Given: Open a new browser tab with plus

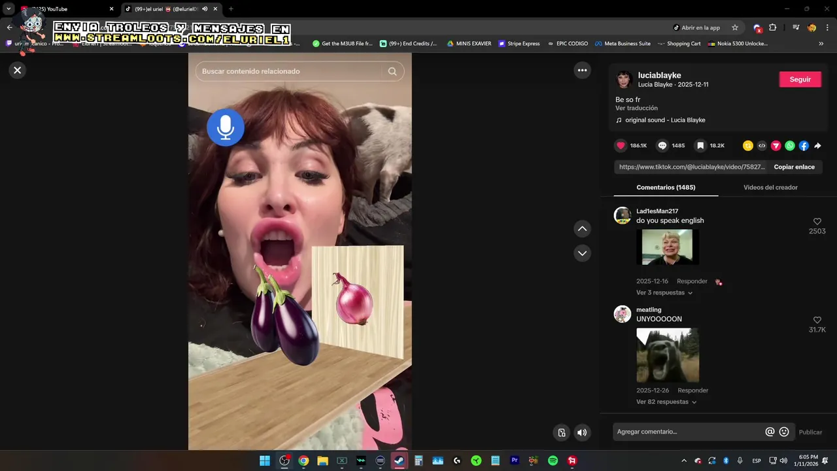Looking at the screenshot, I should tap(231, 9).
